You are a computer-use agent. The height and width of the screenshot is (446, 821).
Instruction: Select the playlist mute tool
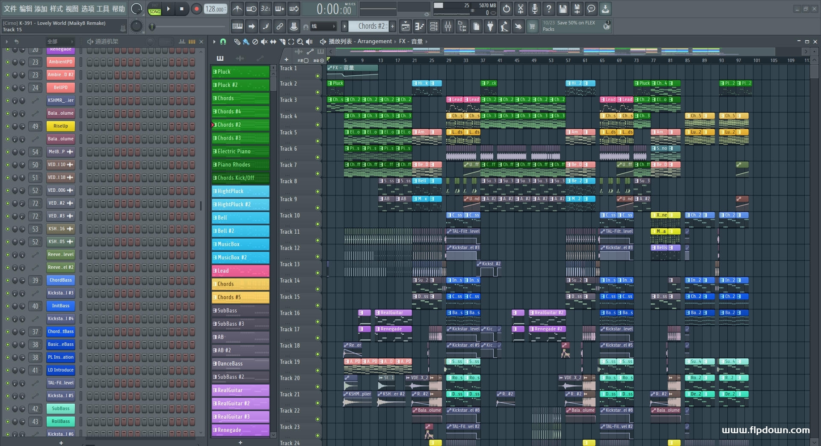click(x=264, y=42)
